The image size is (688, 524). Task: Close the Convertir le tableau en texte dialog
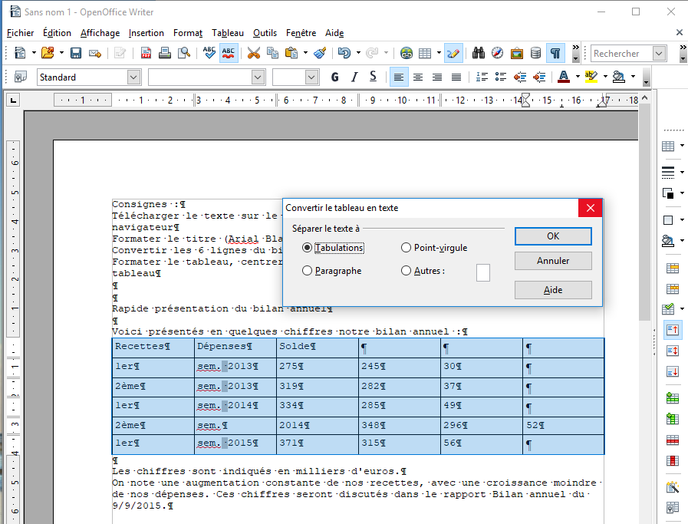tap(590, 208)
